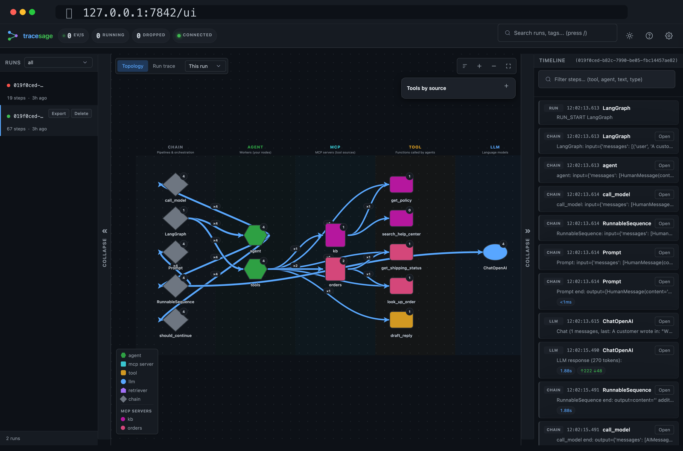Screen dimensions: 683x451
Task: Zoom out the topology graph
Action: point(494,66)
